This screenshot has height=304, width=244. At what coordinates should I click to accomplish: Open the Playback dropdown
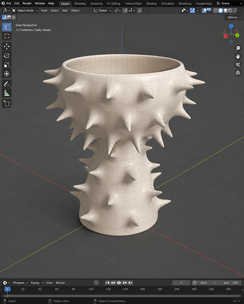coord(20,283)
